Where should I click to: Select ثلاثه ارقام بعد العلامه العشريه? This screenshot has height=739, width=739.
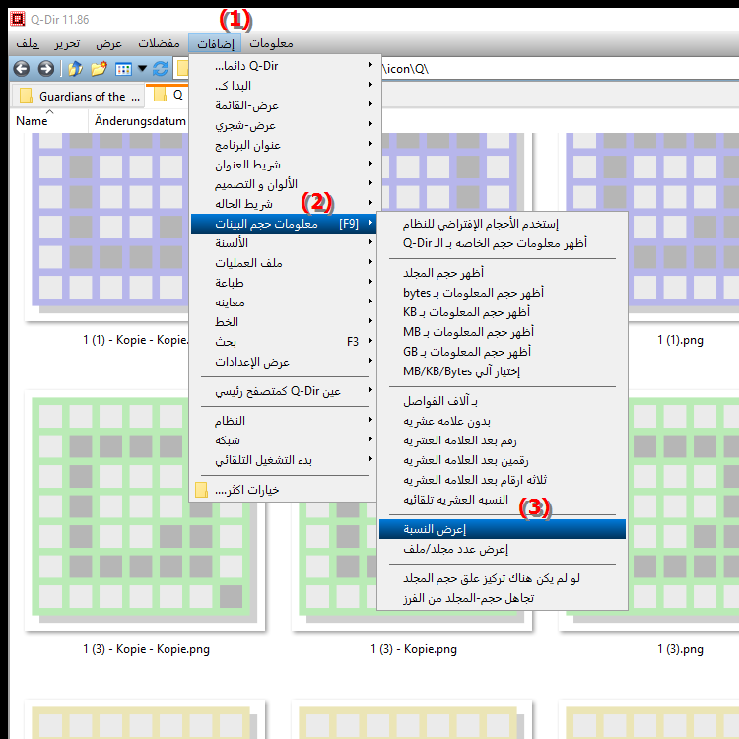503,480
